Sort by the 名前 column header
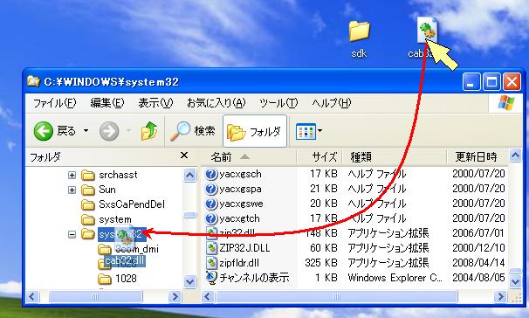The height and width of the screenshot is (318, 529). pos(249,156)
